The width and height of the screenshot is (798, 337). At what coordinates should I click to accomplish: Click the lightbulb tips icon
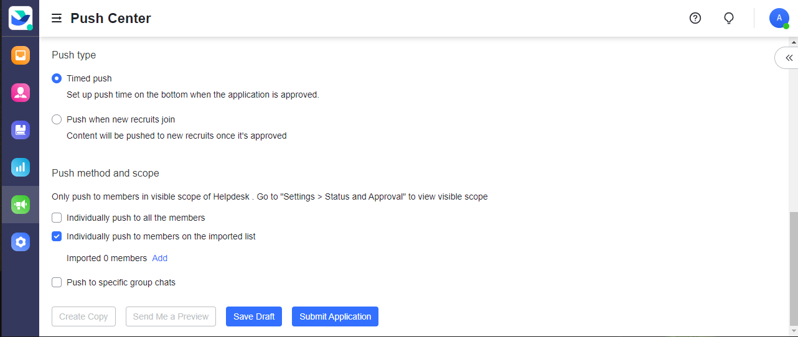(729, 18)
